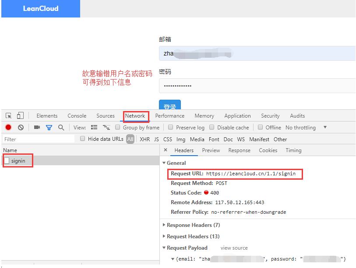
Task: Enable the Preserve log checkbox
Action: pyautogui.click(x=171, y=128)
